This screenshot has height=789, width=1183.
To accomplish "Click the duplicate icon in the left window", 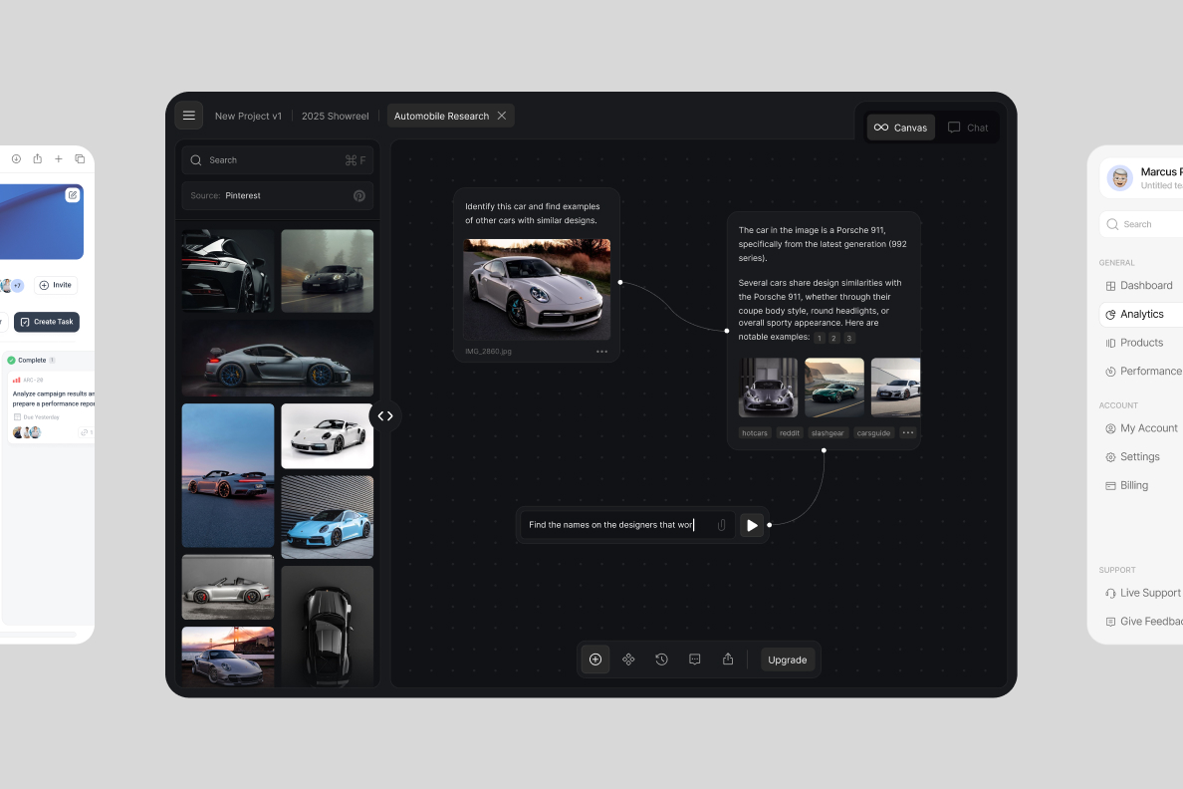I will 80,158.
